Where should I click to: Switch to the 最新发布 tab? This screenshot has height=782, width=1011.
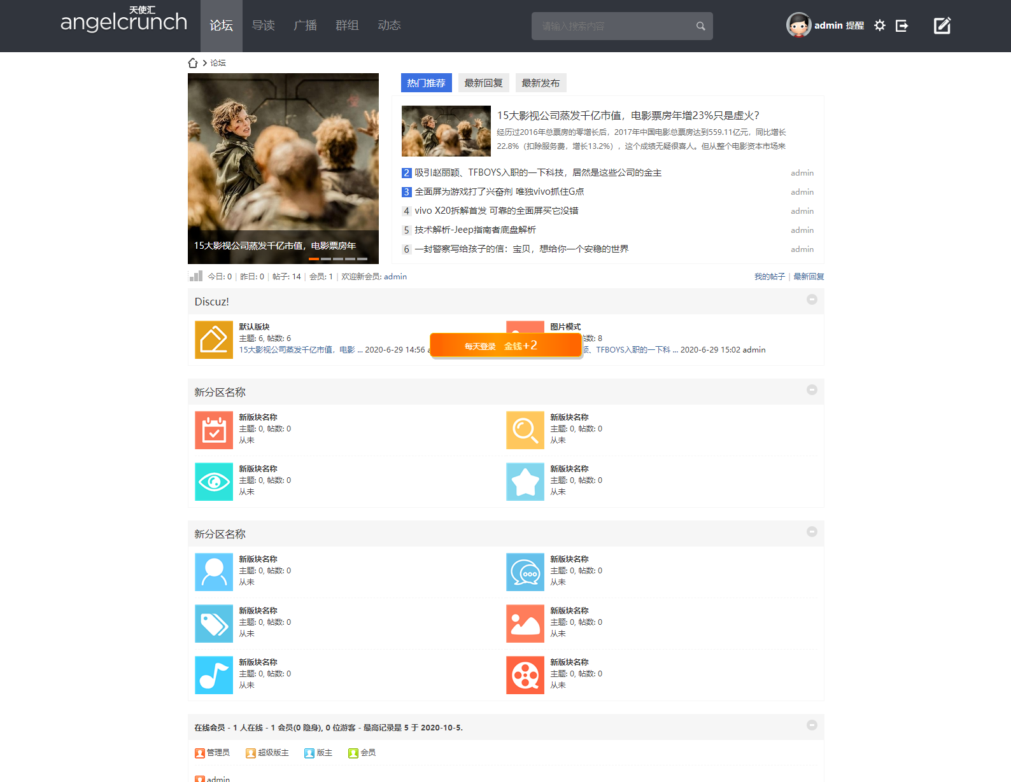pyautogui.click(x=541, y=83)
